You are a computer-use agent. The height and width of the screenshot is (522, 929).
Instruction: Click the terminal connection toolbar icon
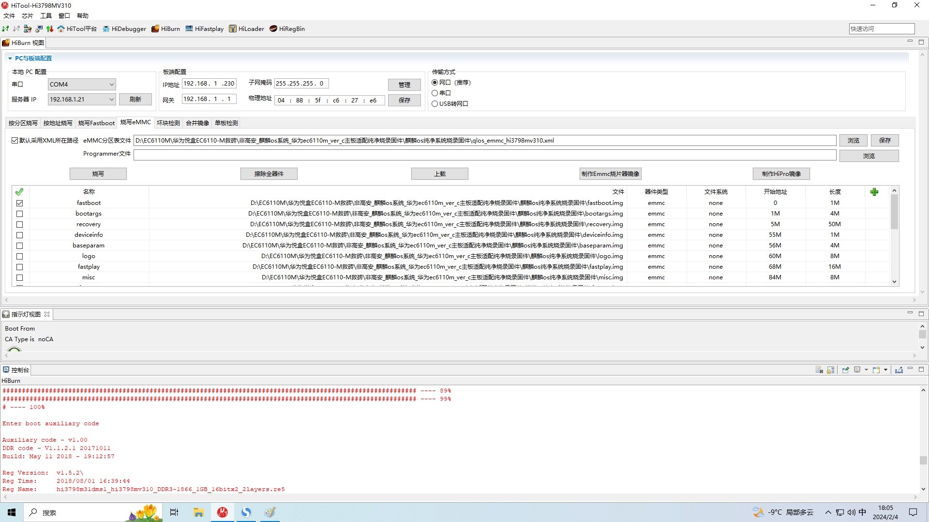[39, 29]
